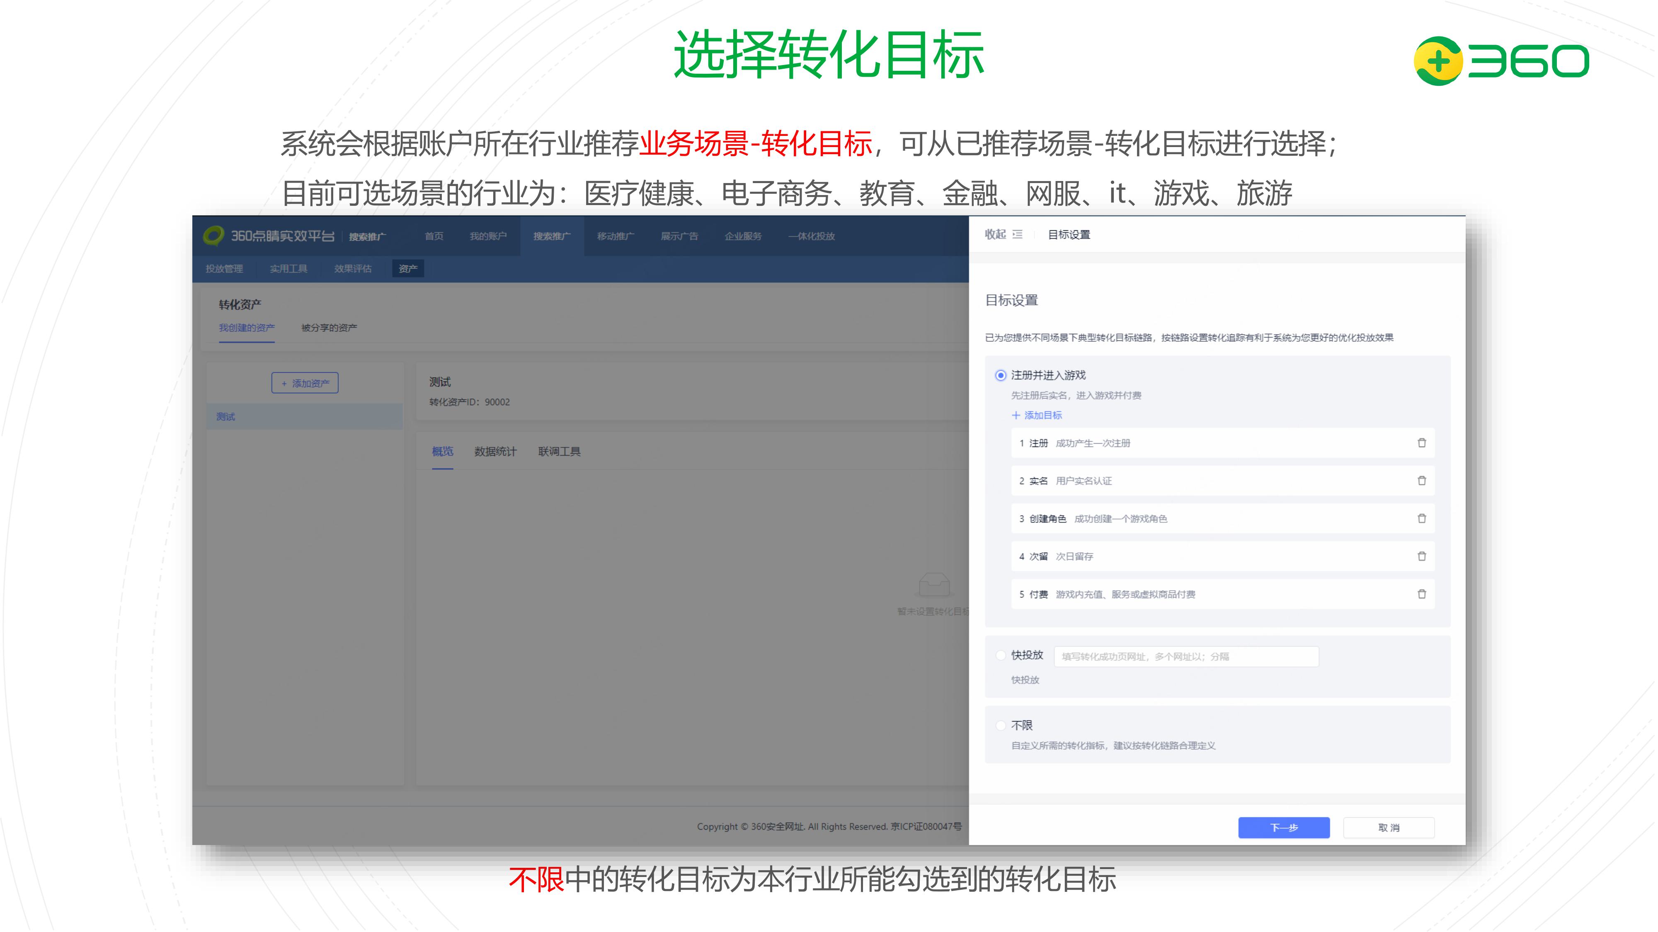The height and width of the screenshot is (932, 1658).
Task: Click the 3 创建角色 goal row
Action: [x=1222, y=519]
